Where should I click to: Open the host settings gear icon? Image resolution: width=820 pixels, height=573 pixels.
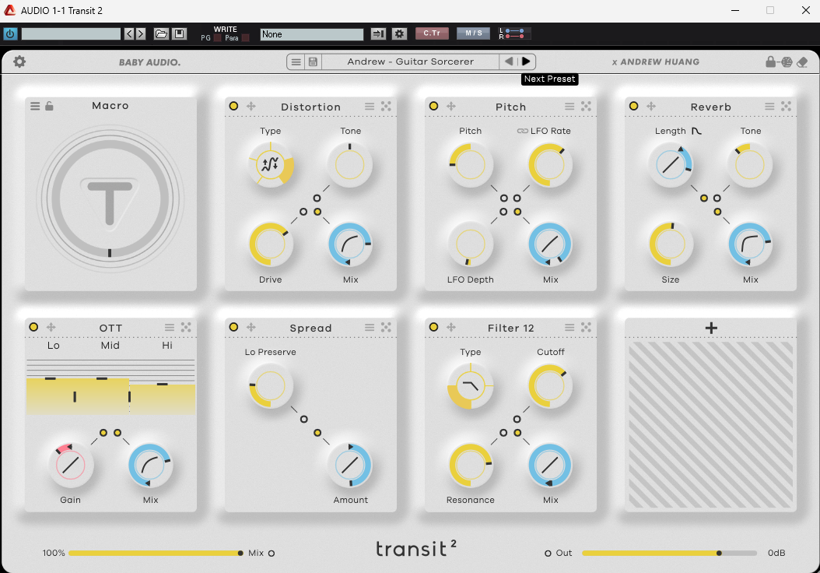(x=400, y=34)
